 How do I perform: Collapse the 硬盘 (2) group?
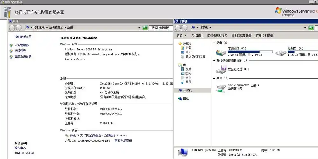pyautogui.click(x=214, y=43)
